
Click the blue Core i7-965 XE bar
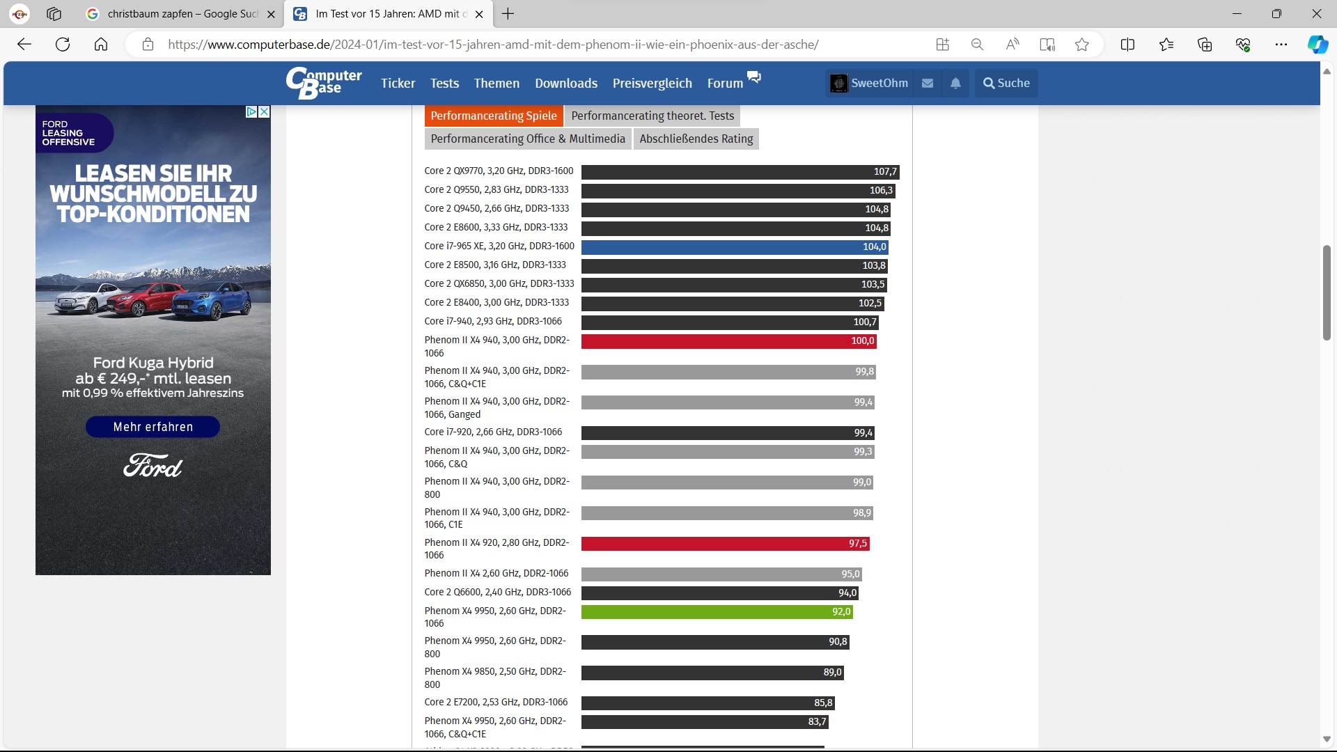tap(735, 246)
